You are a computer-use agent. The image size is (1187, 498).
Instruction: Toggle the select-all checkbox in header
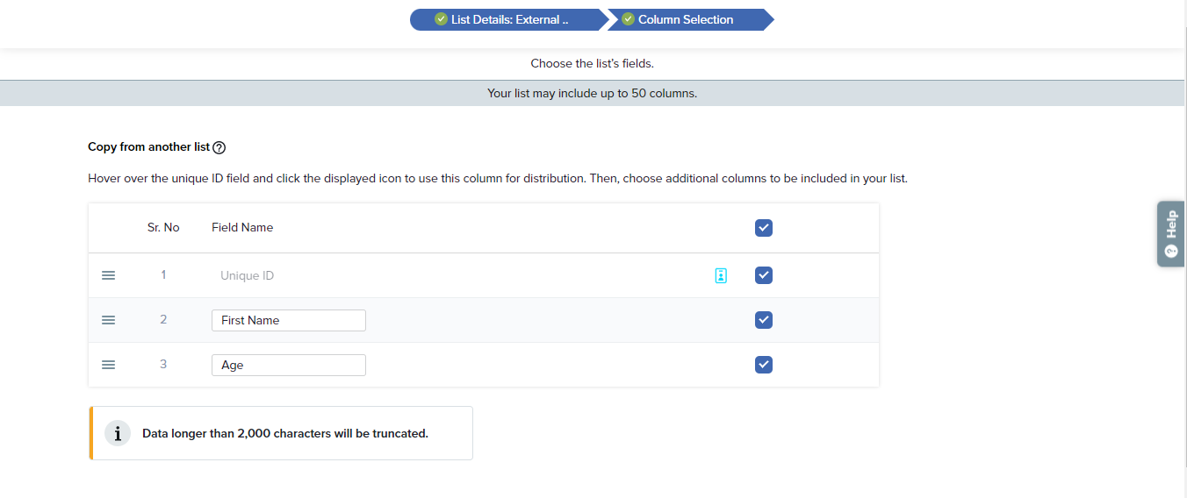point(764,228)
